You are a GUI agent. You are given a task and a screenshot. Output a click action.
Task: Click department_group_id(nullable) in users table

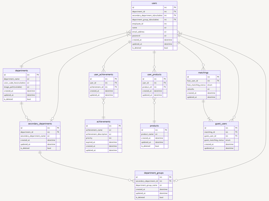(x=154, y=20)
